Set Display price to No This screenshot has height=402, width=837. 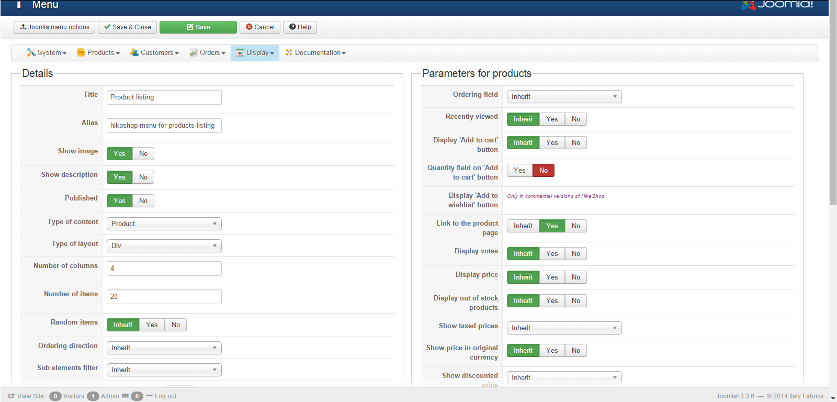point(576,277)
